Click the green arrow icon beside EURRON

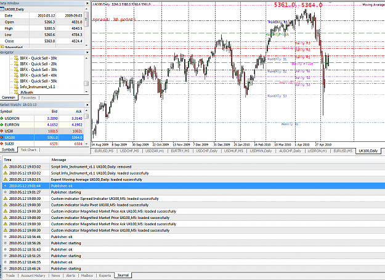pyautogui.click(x=2, y=125)
